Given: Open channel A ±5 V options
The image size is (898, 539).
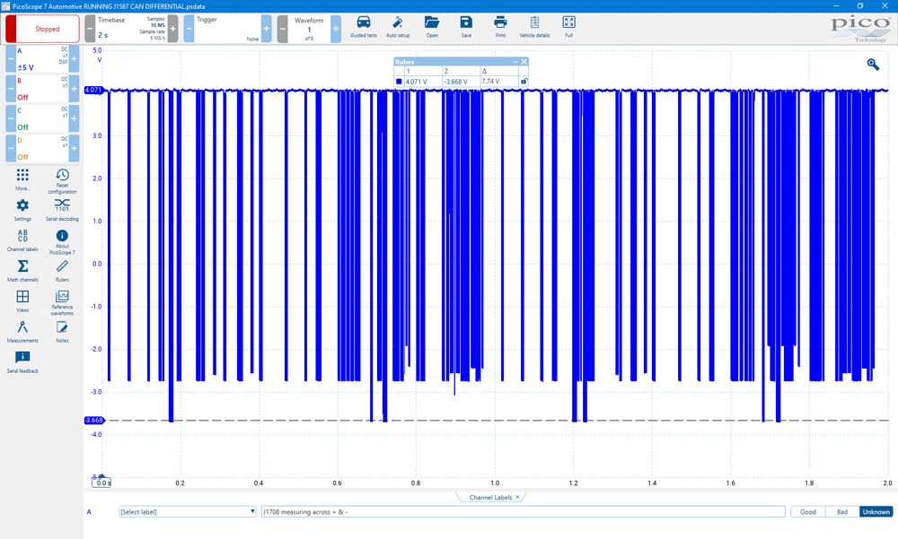Looking at the screenshot, I should [x=42, y=59].
